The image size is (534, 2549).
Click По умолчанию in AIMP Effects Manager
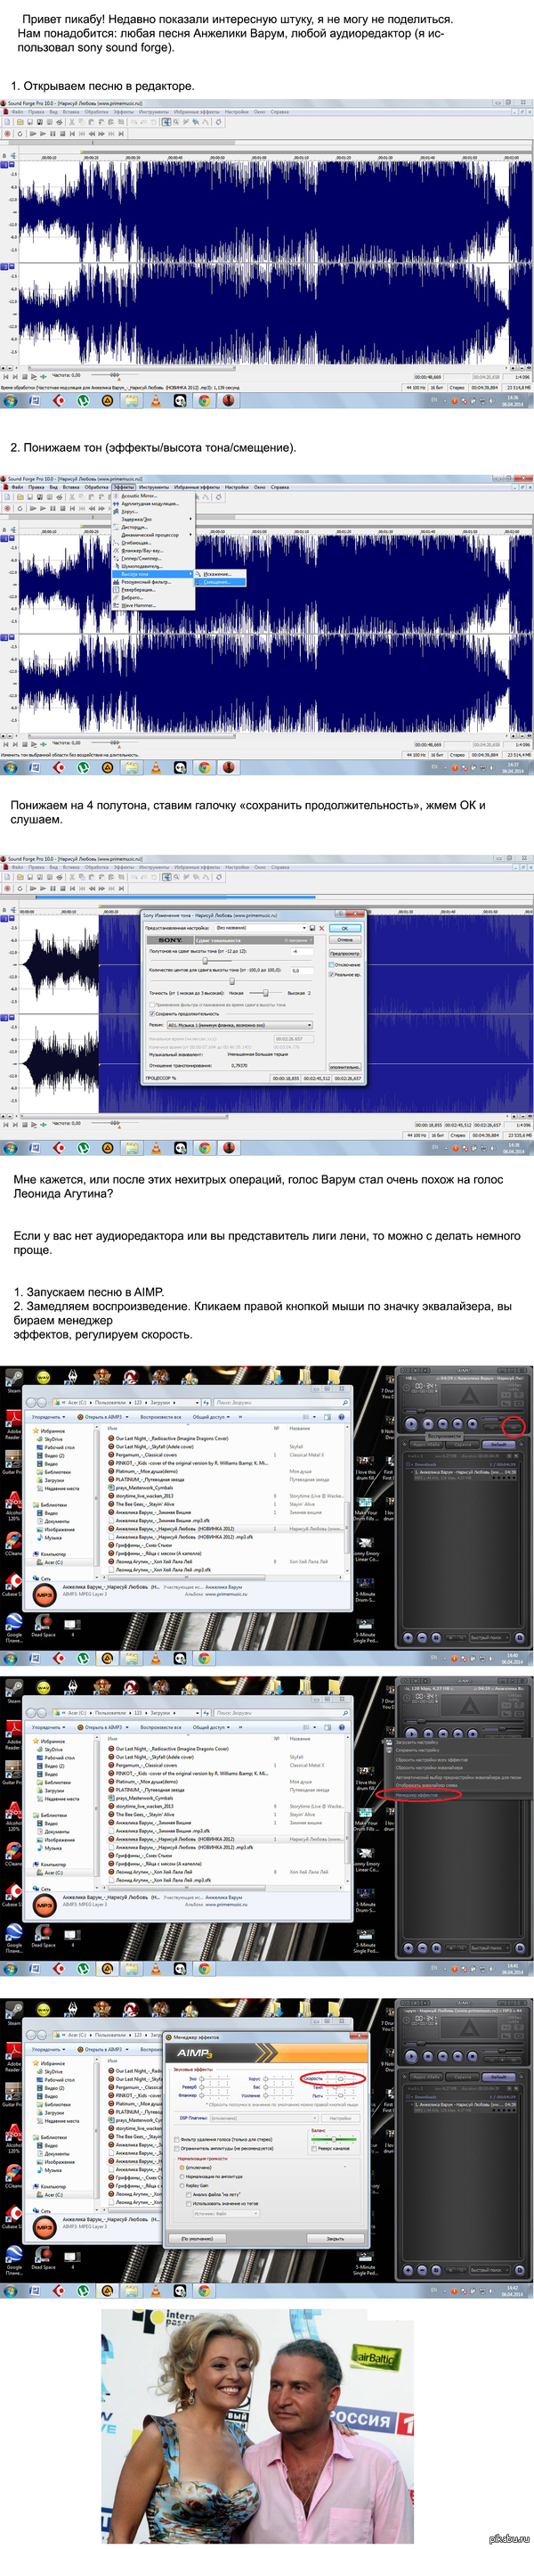tap(197, 2238)
